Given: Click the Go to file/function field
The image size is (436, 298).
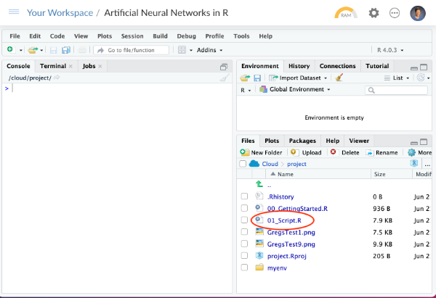Looking at the screenshot, I should pos(131,50).
